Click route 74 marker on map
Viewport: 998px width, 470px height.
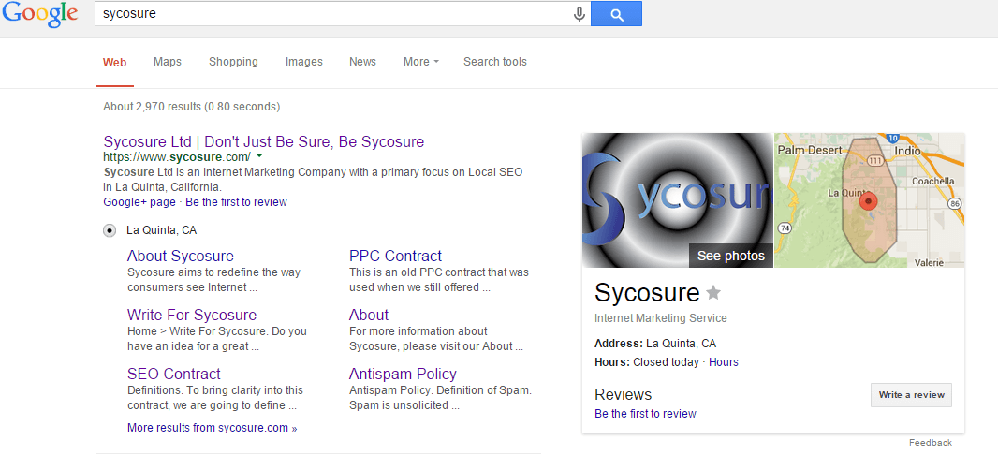(785, 227)
